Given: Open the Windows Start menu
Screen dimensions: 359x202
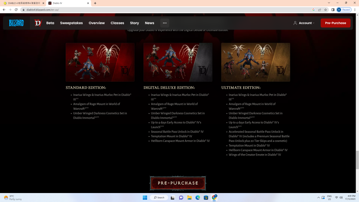Looking at the screenshot, I should click(x=145, y=198).
